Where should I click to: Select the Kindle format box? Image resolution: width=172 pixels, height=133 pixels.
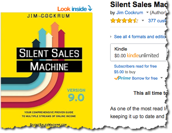[138, 52]
